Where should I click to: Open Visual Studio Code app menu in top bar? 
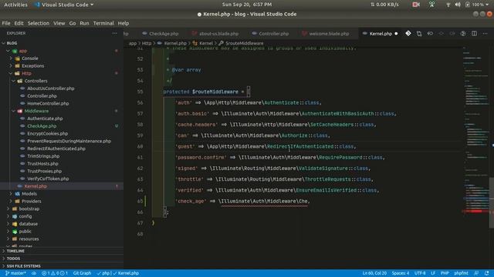point(64,5)
